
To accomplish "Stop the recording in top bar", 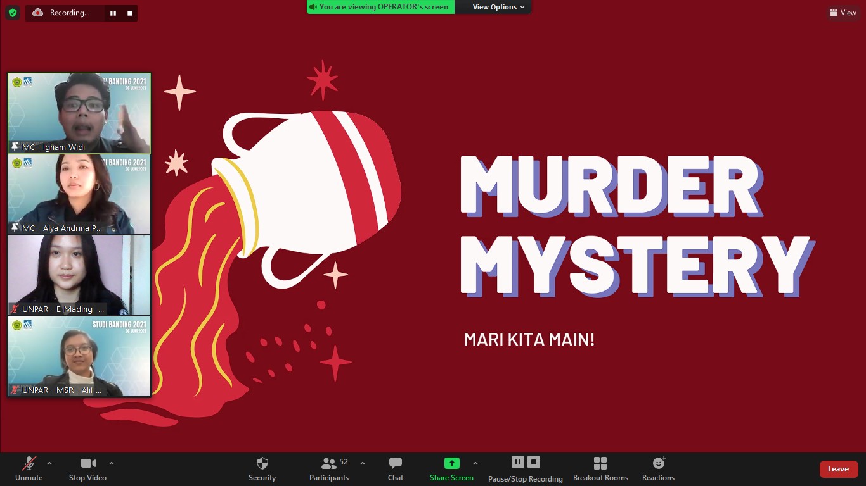I will click(130, 13).
